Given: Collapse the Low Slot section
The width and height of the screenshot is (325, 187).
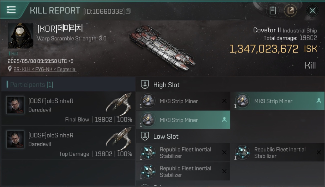Looking at the screenshot, I should click(145, 136).
